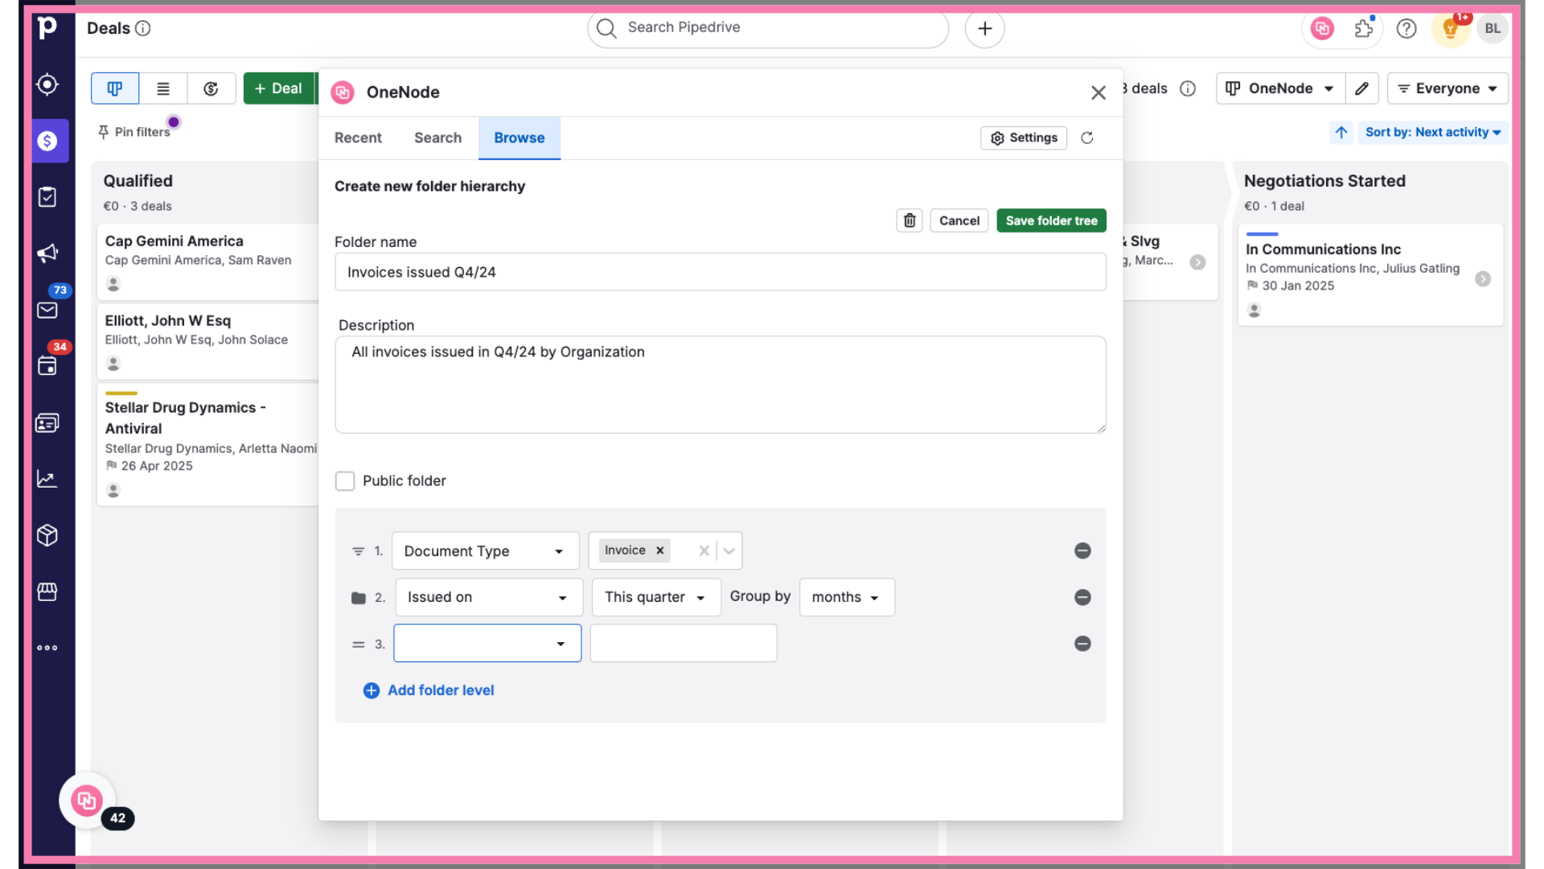Click the Cancel button
1544x869 pixels.
coord(959,220)
